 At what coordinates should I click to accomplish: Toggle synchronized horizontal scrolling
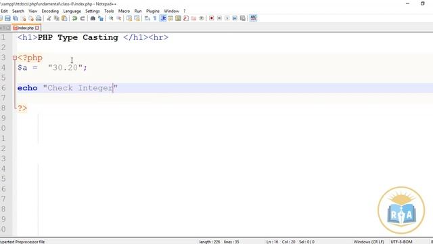click(x=137, y=18)
